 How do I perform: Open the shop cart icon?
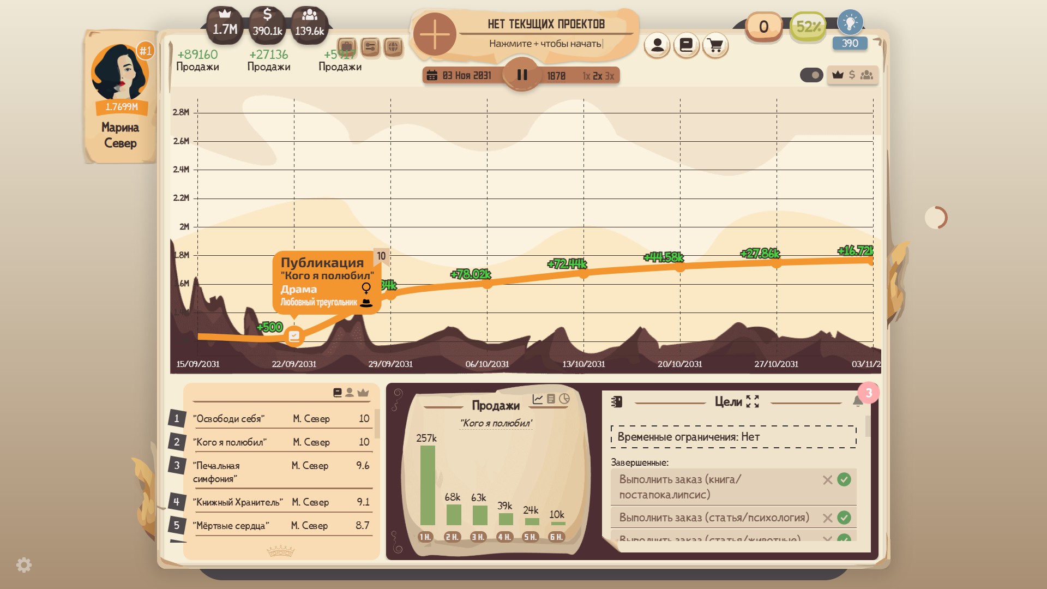coord(715,45)
